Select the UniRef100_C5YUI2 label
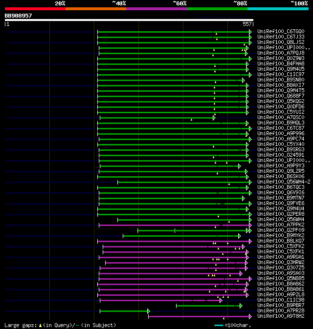Image resolution: width=313 pixels, height=329 pixels. click(x=281, y=112)
